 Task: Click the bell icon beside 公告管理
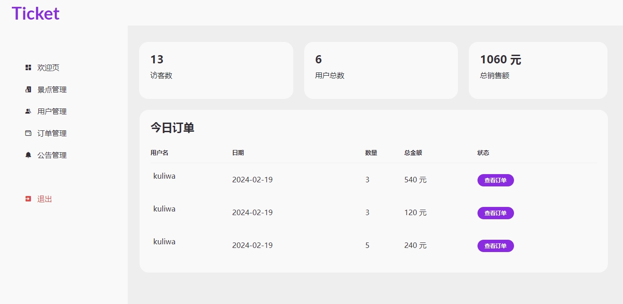(28, 155)
